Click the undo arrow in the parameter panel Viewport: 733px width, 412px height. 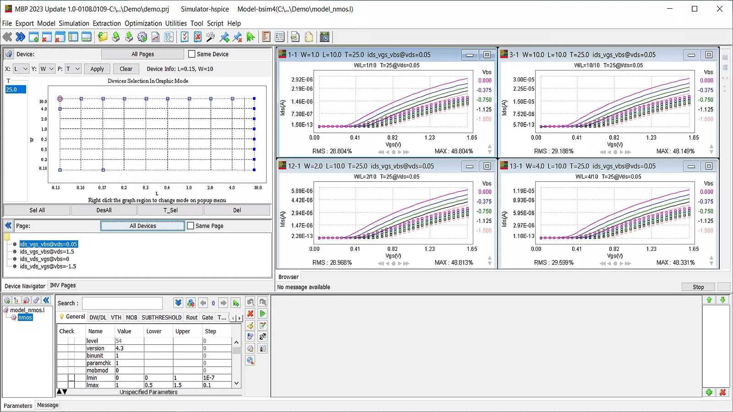point(250,302)
